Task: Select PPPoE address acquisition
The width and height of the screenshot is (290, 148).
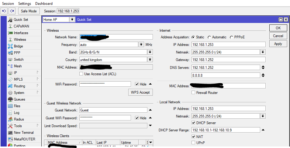Action: [x=231, y=37]
